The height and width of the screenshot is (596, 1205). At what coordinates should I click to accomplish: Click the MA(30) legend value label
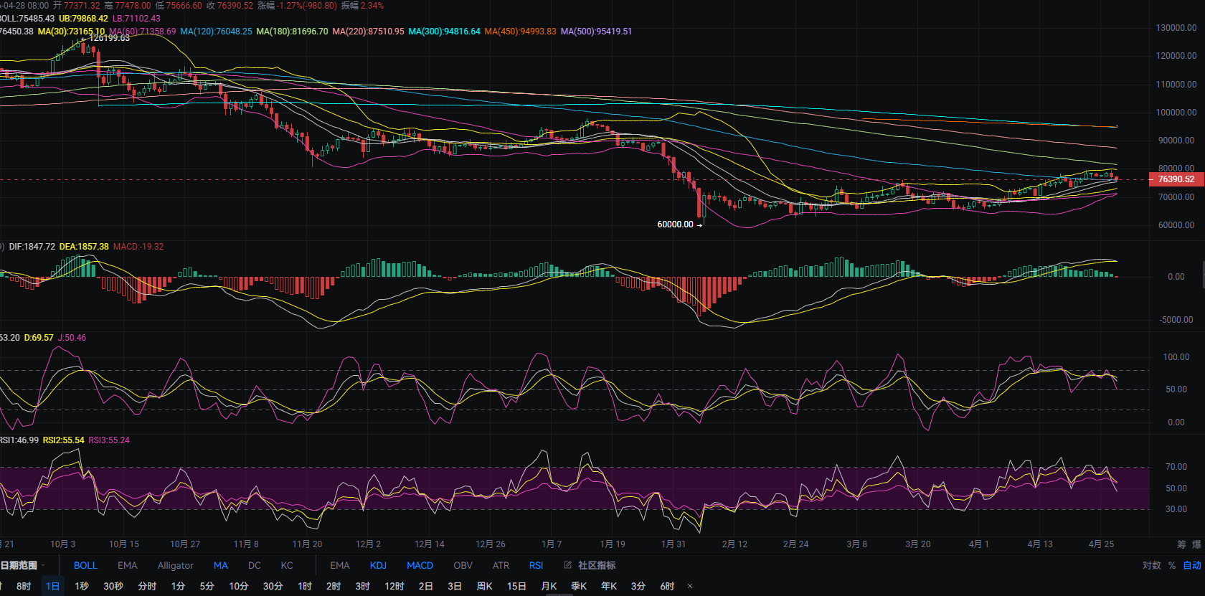(x=71, y=32)
